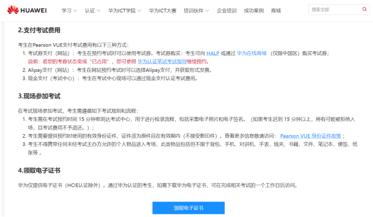This screenshot has width=373, height=217.
Task: Open the 华为在线商城 link
Action: coord(252,53)
